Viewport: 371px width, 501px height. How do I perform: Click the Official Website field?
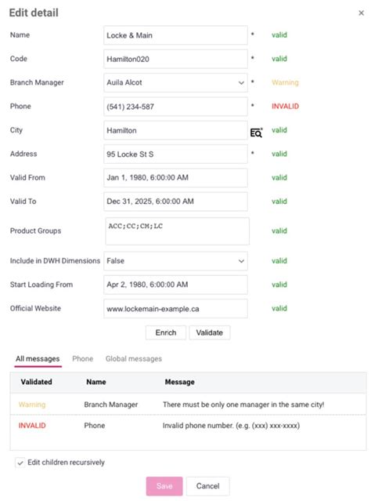pyautogui.click(x=175, y=309)
